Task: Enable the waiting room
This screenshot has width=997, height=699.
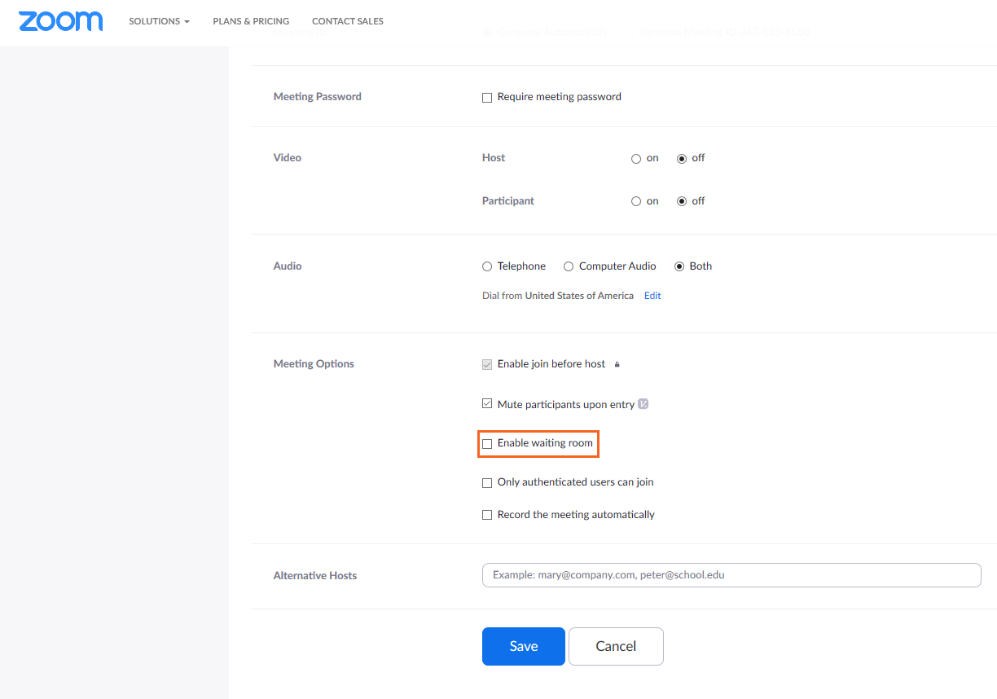Action: tap(486, 443)
